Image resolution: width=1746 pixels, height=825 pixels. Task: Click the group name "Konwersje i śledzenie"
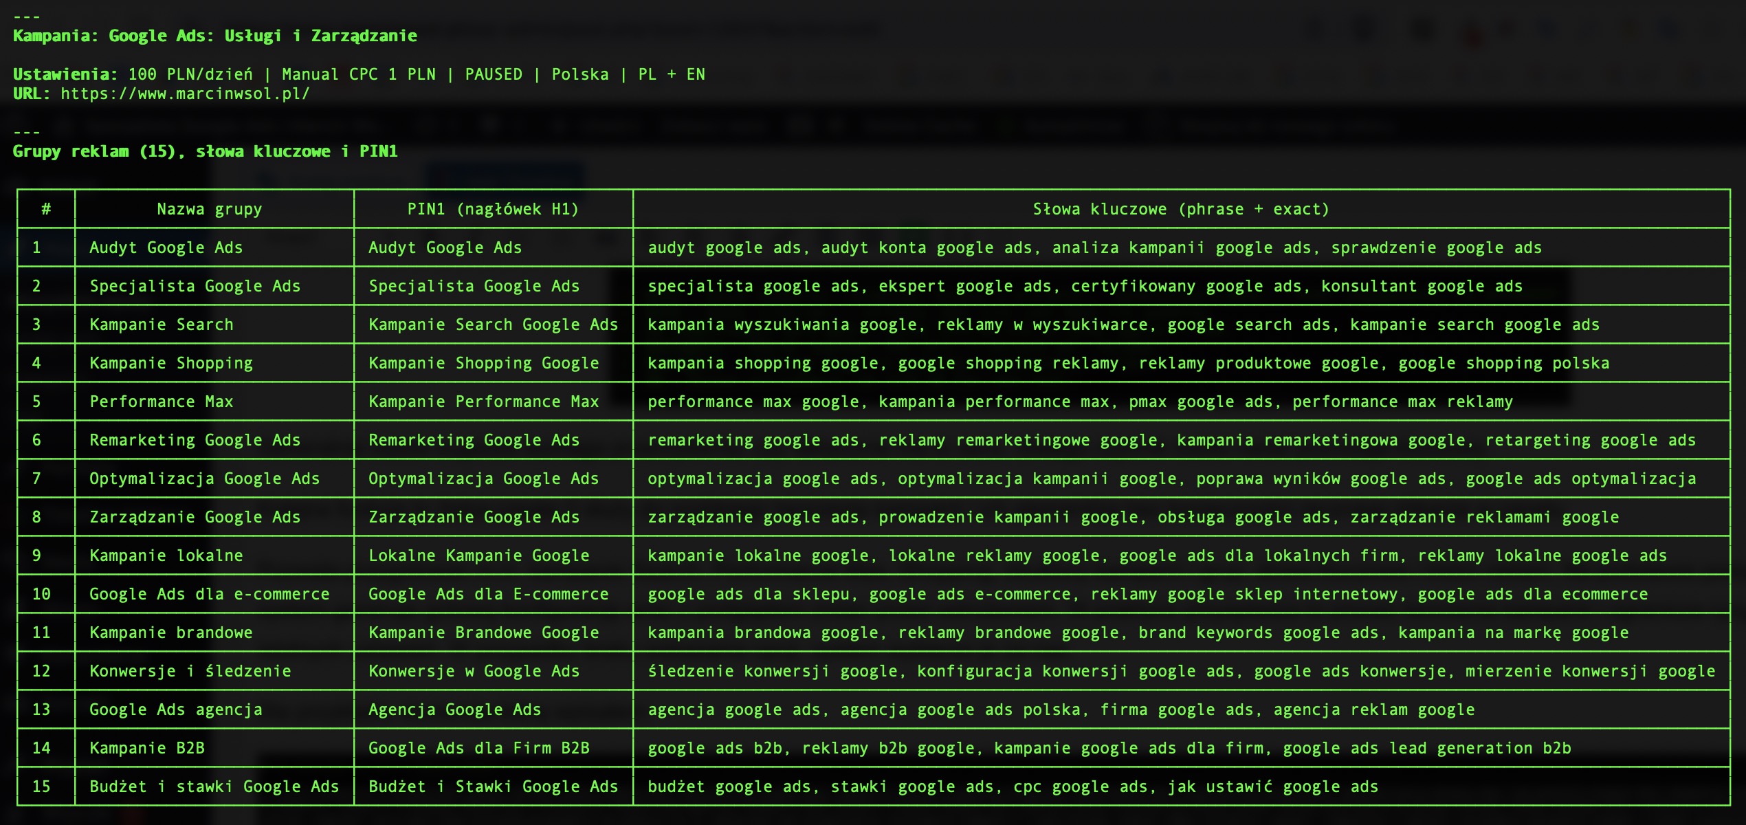[x=190, y=671]
